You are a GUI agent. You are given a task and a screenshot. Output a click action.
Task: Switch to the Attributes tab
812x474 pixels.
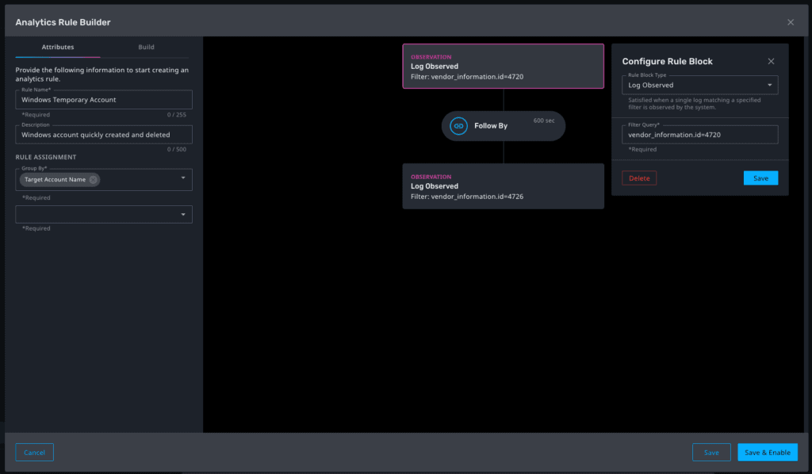click(57, 47)
